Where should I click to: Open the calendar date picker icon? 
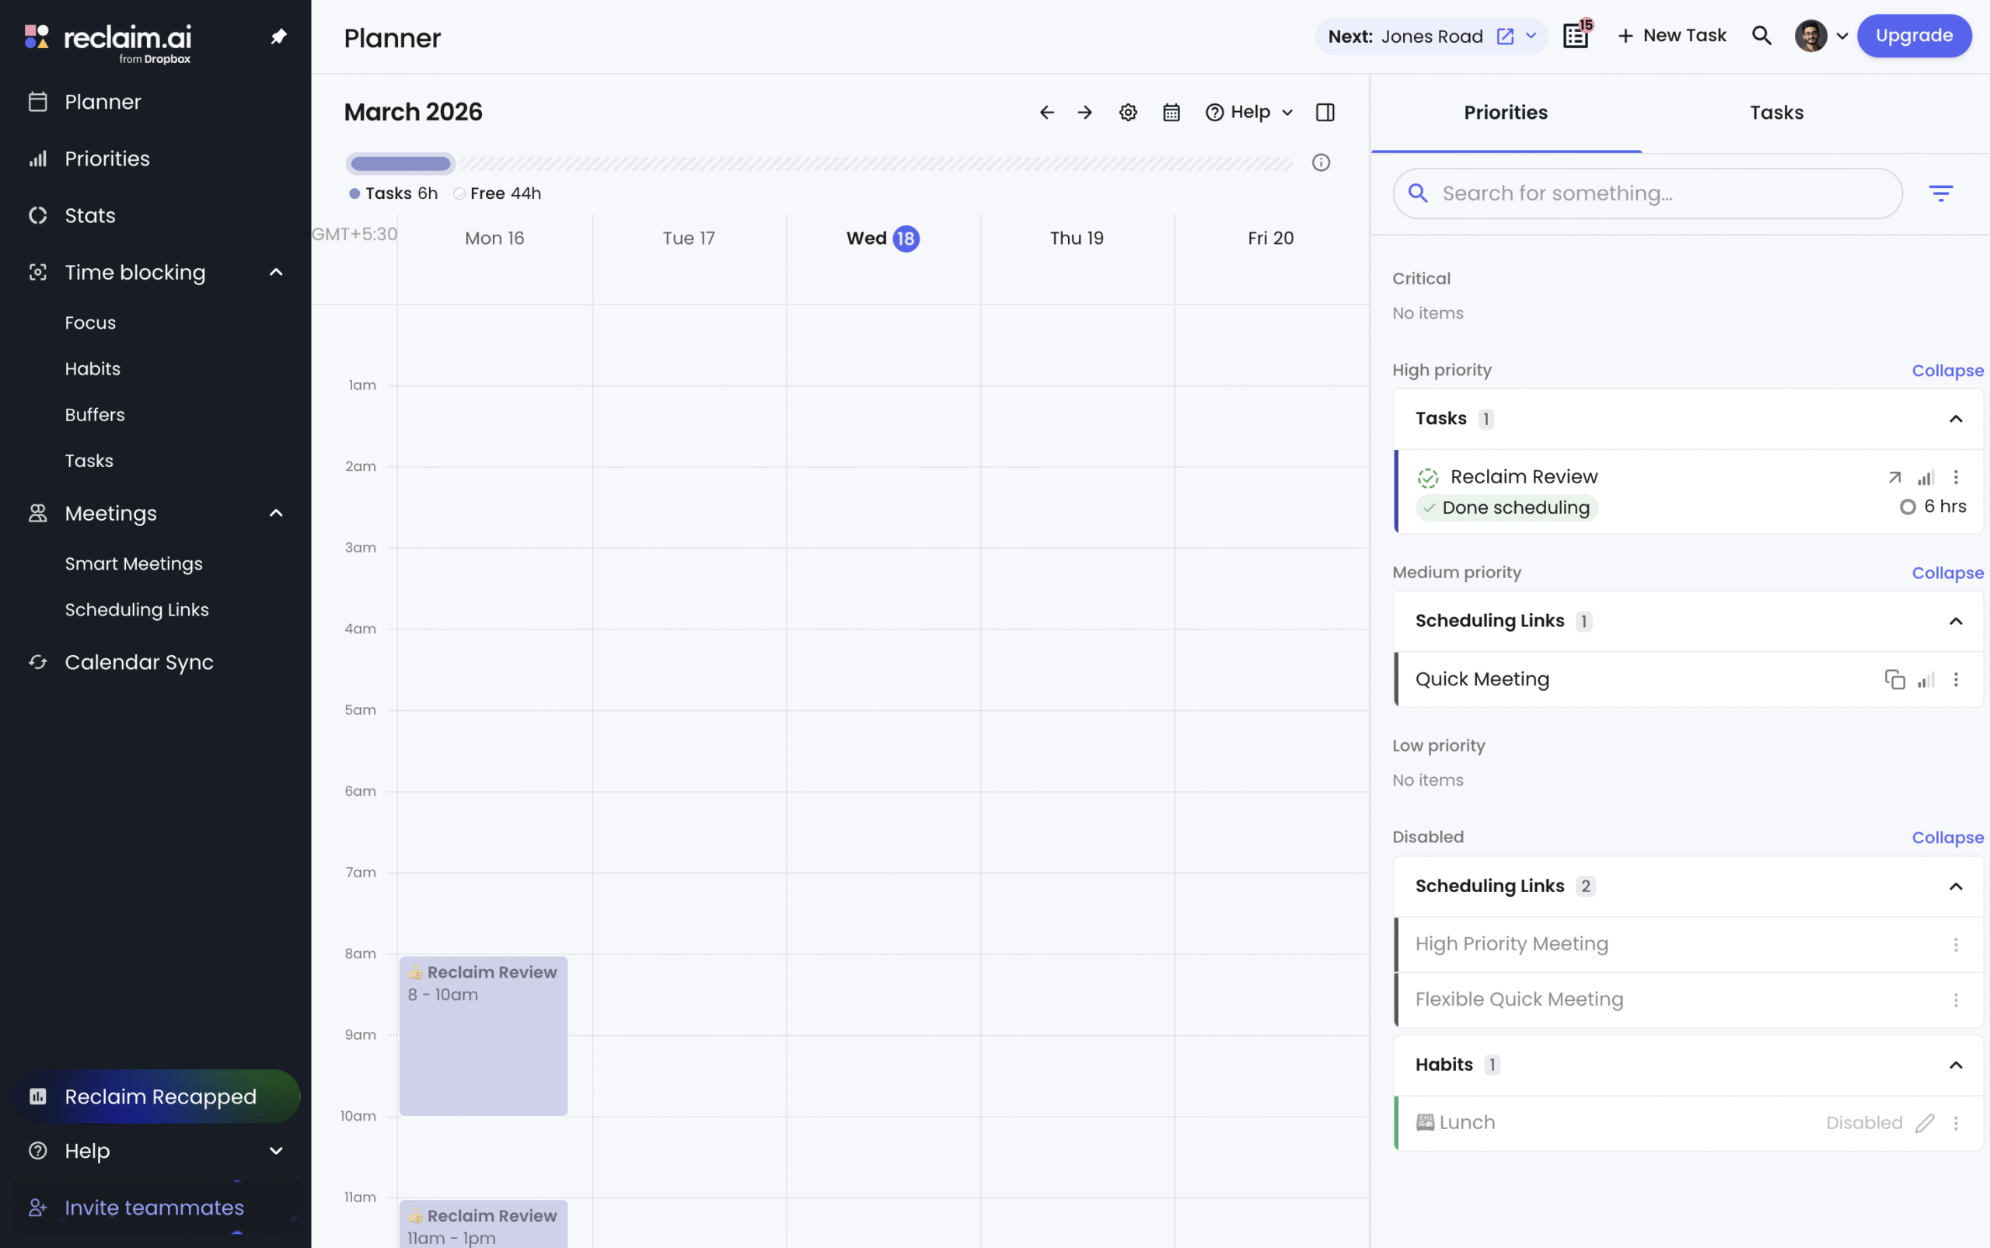[x=1171, y=112]
